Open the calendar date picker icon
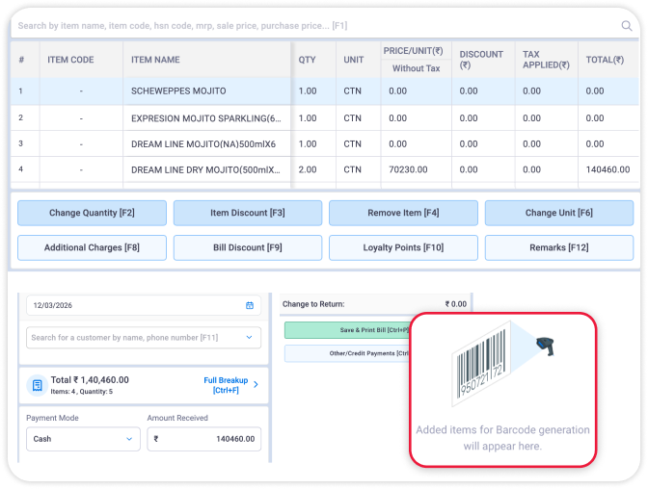 (x=250, y=305)
